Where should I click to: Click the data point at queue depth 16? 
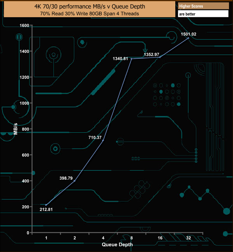[x=160, y=57]
